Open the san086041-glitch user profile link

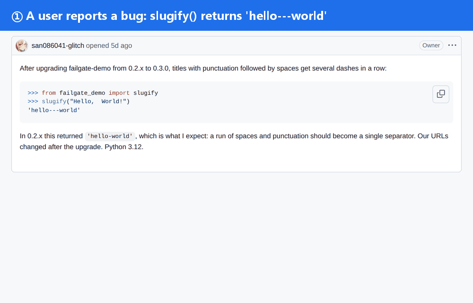(x=58, y=45)
